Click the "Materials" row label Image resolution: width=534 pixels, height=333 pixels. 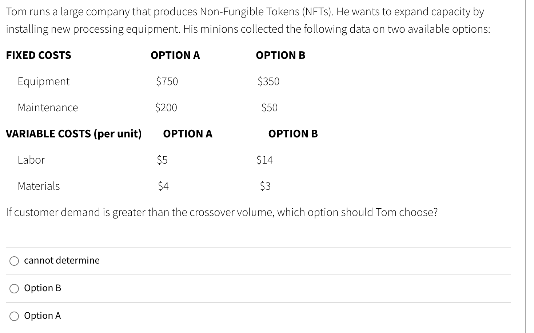[39, 186]
